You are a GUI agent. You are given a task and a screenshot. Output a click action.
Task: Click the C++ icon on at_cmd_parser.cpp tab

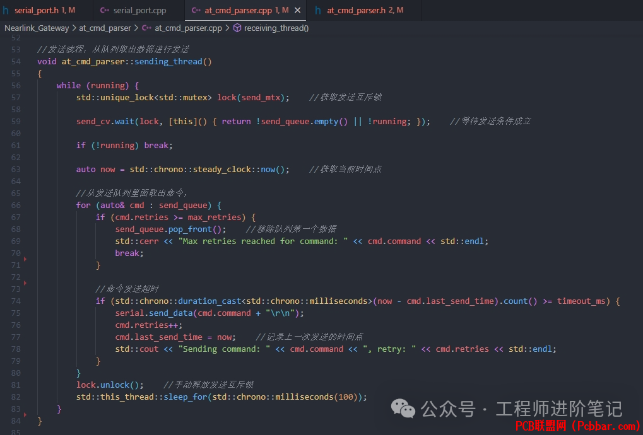[196, 10]
